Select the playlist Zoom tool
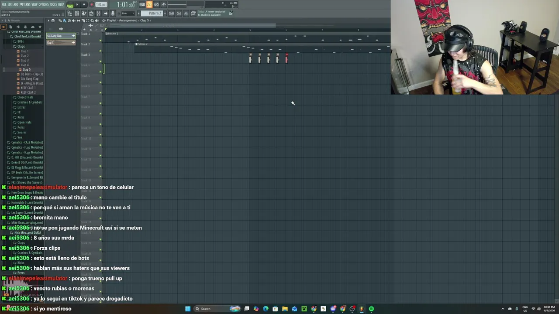 [x=92, y=20]
